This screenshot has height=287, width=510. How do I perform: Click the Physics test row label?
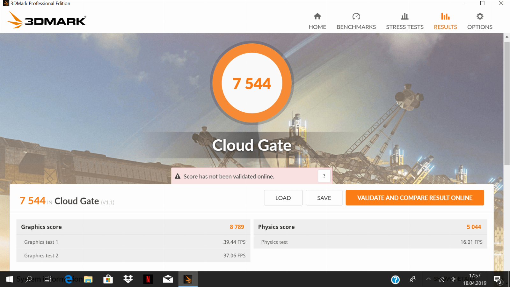pyautogui.click(x=274, y=242)
